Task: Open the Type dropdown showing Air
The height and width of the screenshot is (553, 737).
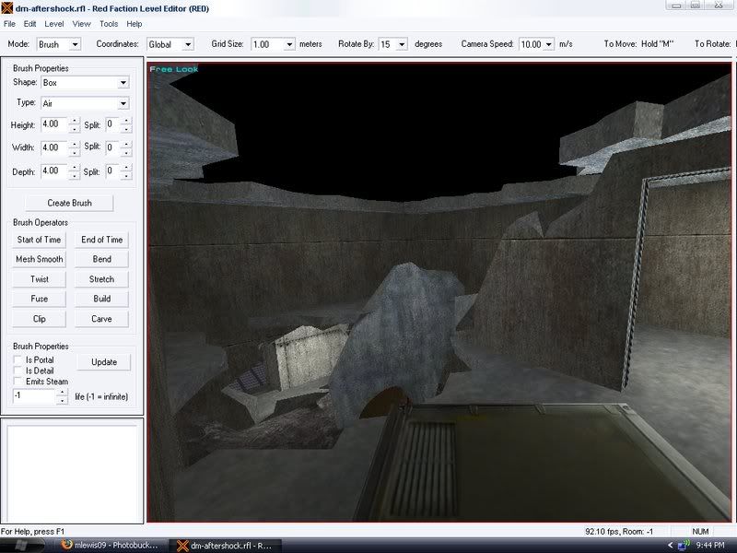Action: pyautogui.click(x=85, y=103)
